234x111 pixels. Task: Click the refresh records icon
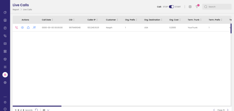[36, 110]
